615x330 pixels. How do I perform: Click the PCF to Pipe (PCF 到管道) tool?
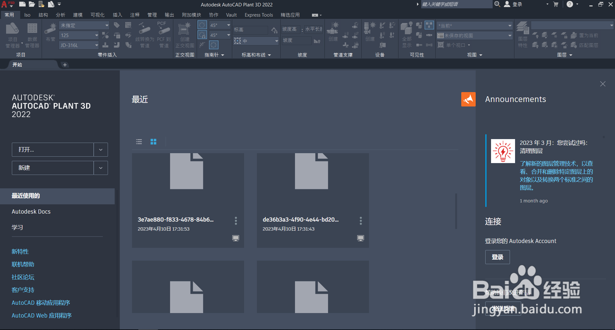point(164,35)
